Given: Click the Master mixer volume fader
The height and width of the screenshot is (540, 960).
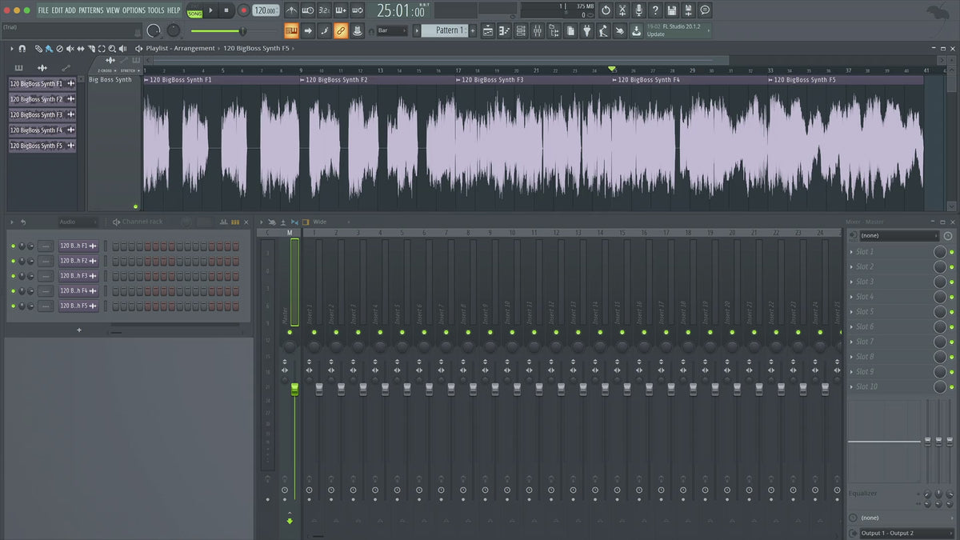Looking at the screenshot, I should coord(294,388).
